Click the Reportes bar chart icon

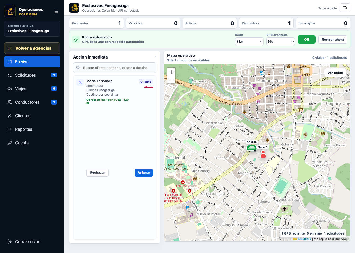click(10, 129)
